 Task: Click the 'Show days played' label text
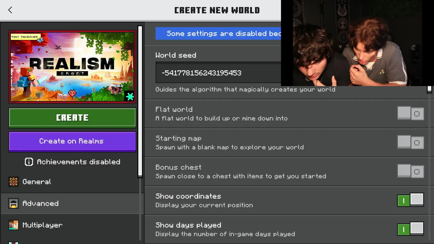188,225
